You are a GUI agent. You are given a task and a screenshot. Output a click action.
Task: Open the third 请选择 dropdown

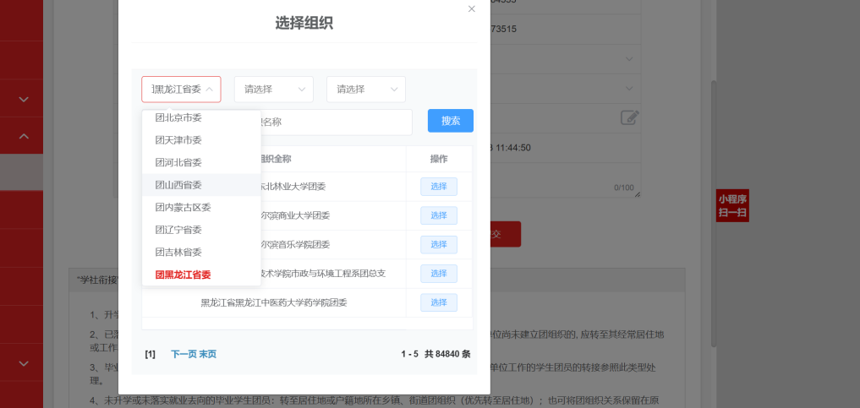(x=366, y=90)
